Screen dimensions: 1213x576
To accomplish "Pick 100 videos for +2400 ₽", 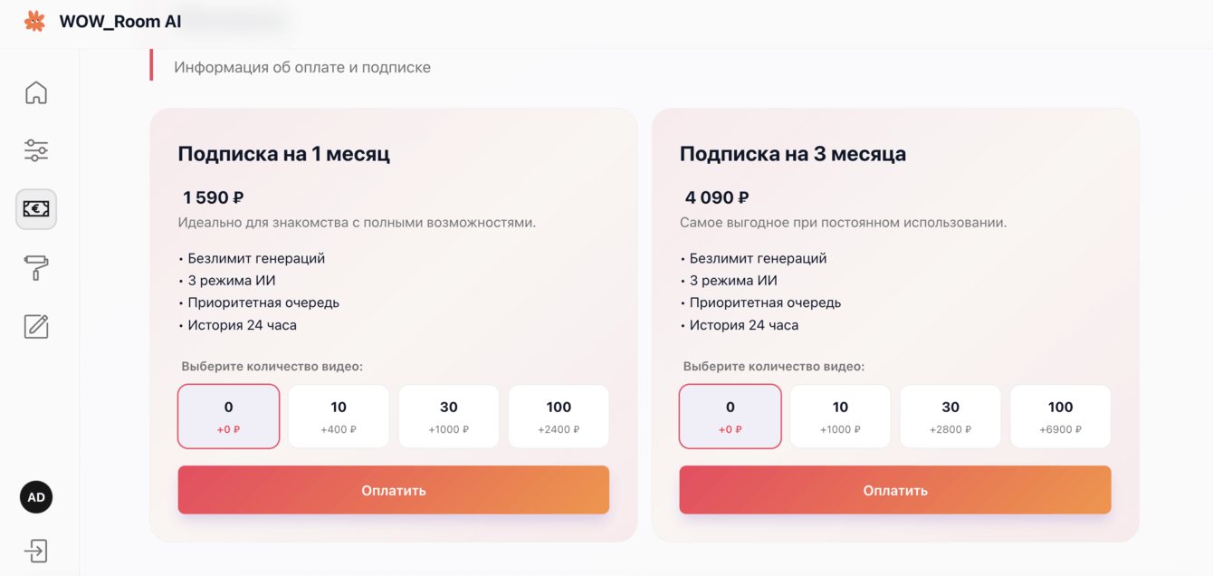I will point(559,417).
